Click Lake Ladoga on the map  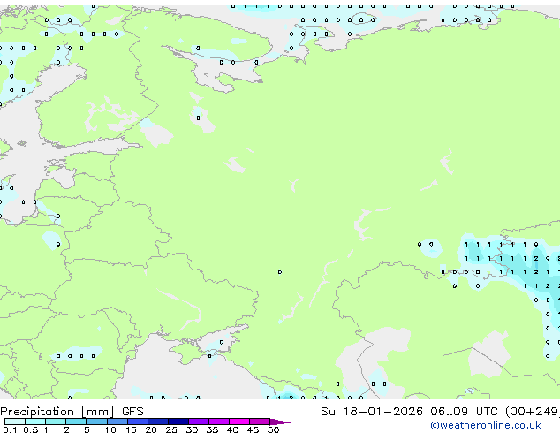coord(156,134)
